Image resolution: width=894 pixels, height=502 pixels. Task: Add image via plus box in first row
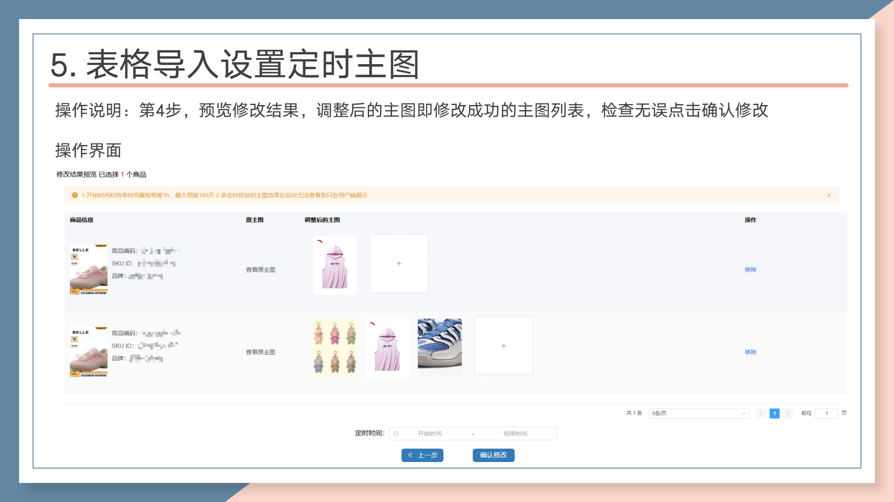coord(399,264)
